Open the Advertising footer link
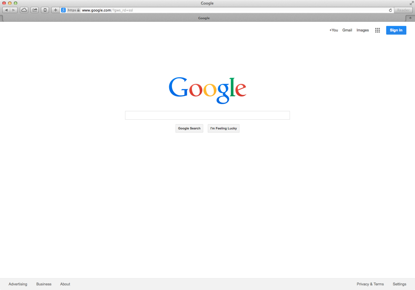Screen dimensions: 415x290 18,284
